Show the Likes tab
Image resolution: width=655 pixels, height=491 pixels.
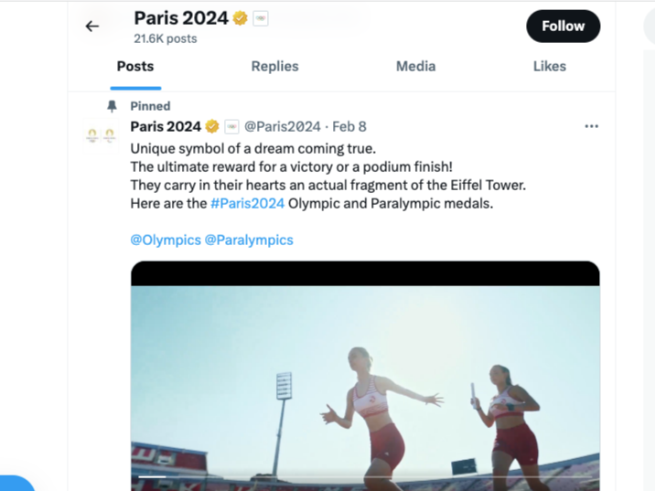549,66
